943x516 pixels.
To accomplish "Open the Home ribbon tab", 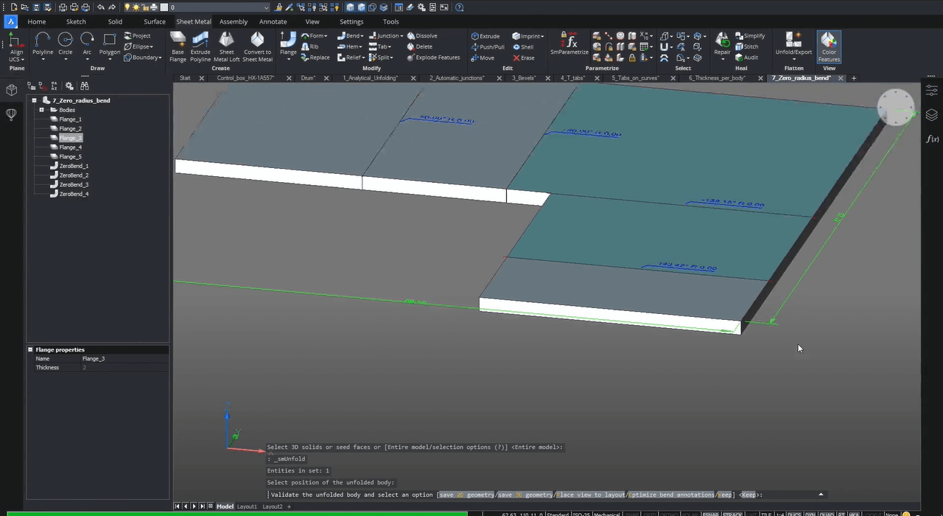I will [37, 21].
